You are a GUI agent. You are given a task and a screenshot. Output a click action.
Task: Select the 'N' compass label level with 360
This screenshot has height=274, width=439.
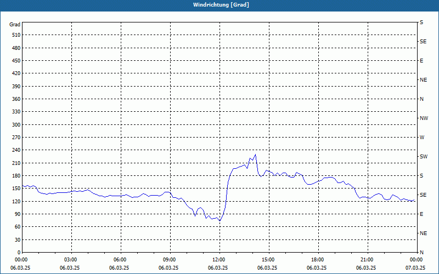point(422,99)
